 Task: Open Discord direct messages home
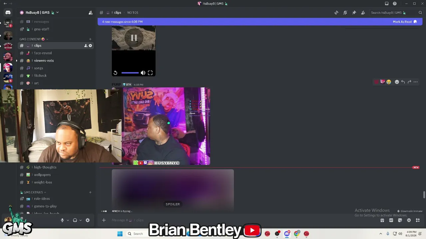click(x=8, y=13)
